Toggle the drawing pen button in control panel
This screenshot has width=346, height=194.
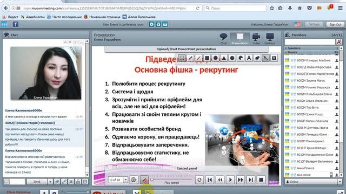144,180
